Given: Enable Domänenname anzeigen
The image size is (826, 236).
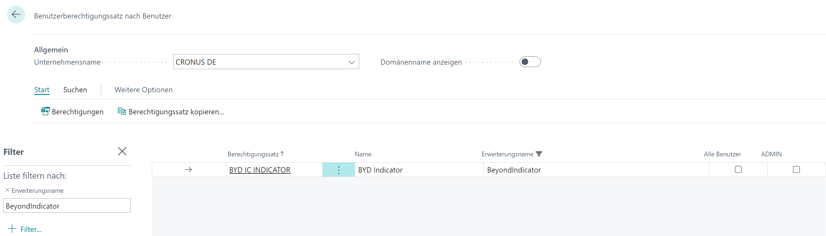Looking at the screenshot, I should [x=530, y=62].
